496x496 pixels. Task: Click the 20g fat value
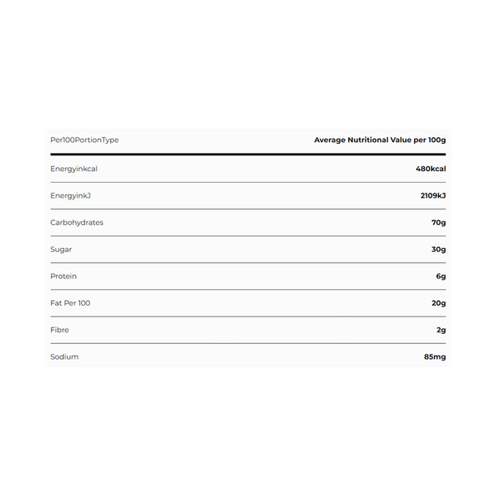(439, 303)
